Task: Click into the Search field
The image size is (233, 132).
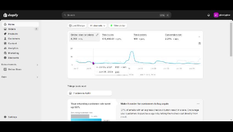Action: [113, 15]
